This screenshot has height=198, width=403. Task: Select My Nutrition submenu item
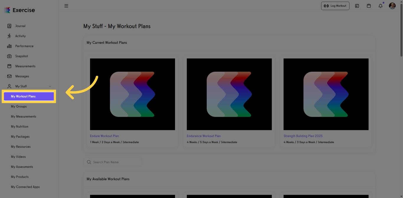[x=19, y=126]
